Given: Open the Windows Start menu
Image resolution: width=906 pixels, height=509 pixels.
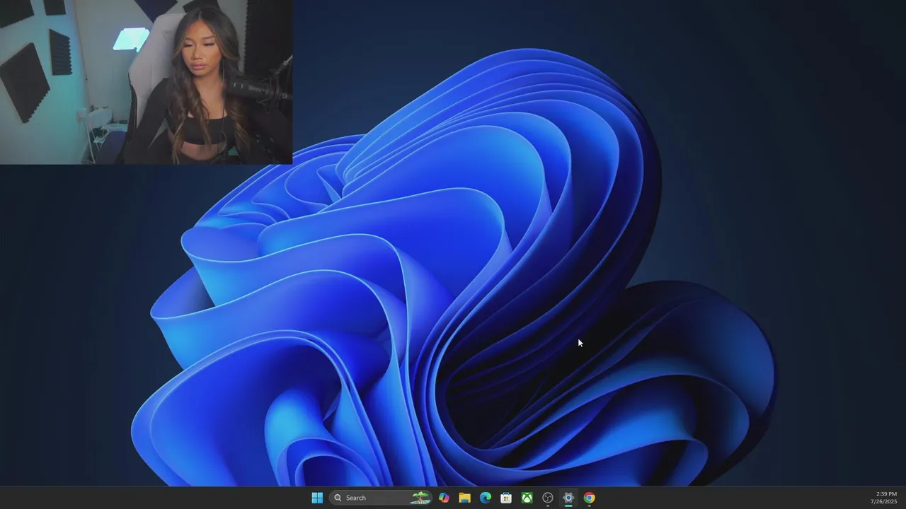Looking at the screenshot, I should (317, 498).
